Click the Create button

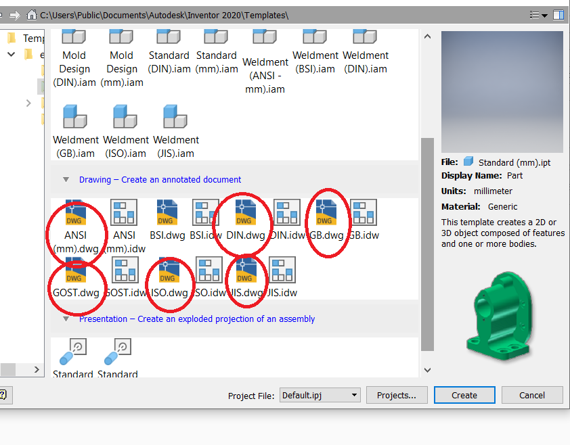(x=464, y=395)
